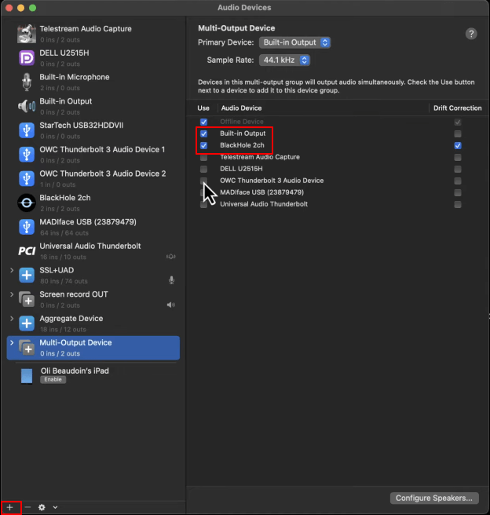The height and width of the screenshot is (515, 490).
Task: Open the Primary Device dropdown
Action: pos(296,42)
